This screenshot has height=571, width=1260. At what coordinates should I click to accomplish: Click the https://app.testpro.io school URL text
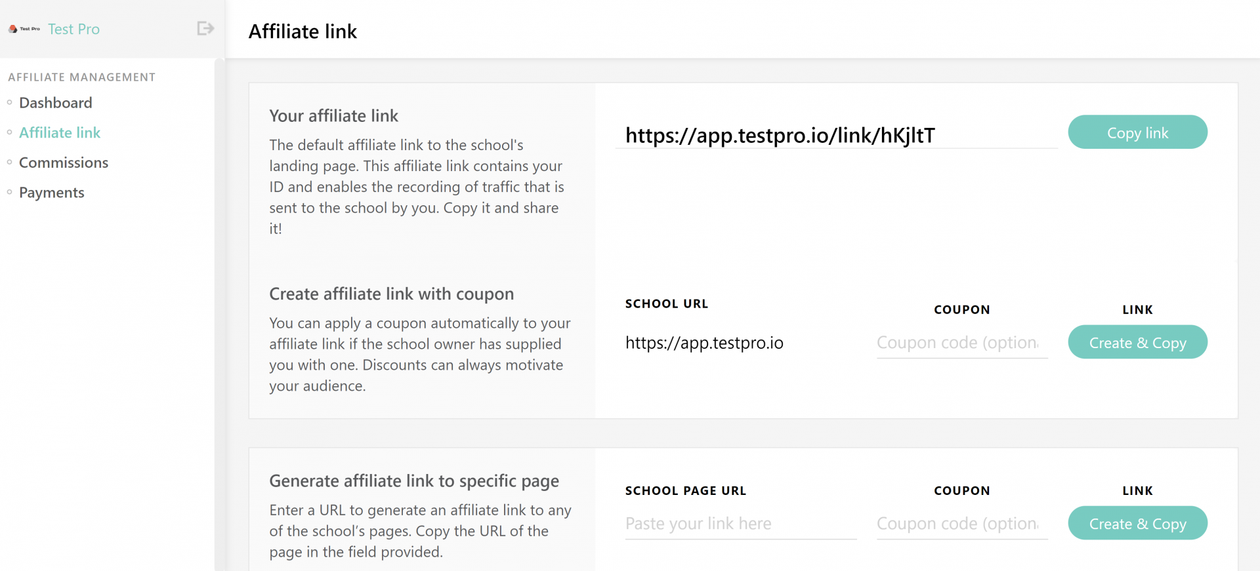(x=704, y=343)
